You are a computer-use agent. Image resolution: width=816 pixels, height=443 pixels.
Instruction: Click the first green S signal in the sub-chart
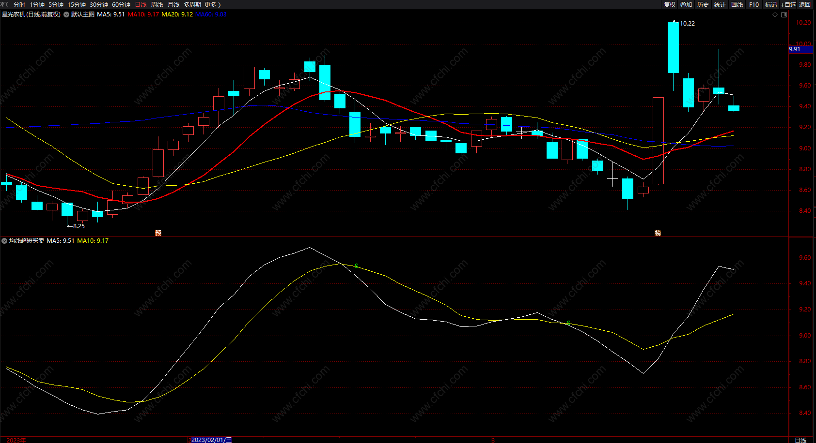tap(357, 266)
